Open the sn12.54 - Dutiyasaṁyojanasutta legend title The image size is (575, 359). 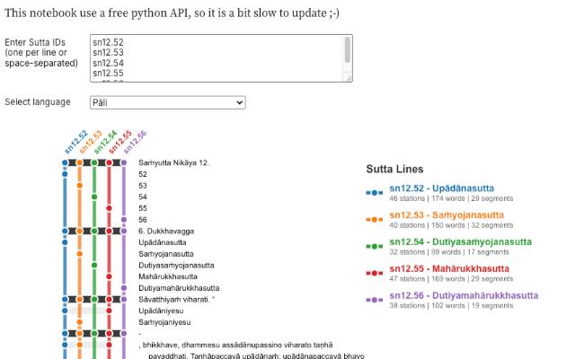click(x=460, y=242)
